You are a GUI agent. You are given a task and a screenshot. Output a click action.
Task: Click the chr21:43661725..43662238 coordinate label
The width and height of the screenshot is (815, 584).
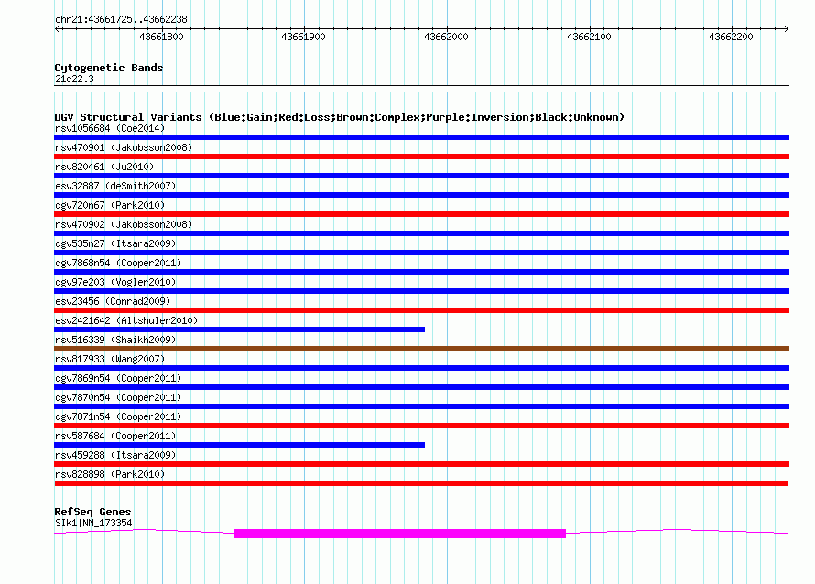tap(121, 19)
